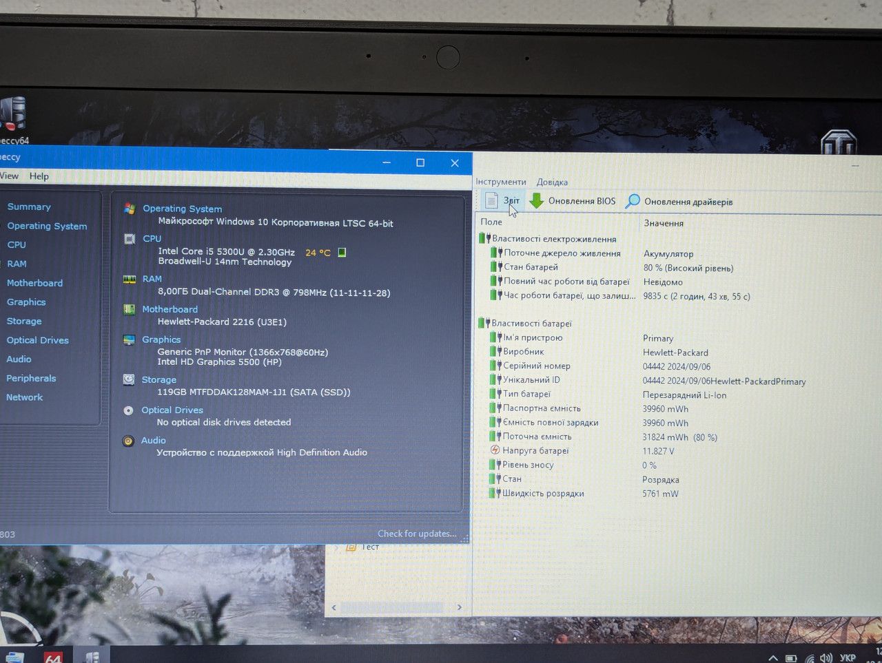Click the battery icon beside Стан батарей
The height and width of the screenshot is (663, 882).
[496, 266]
